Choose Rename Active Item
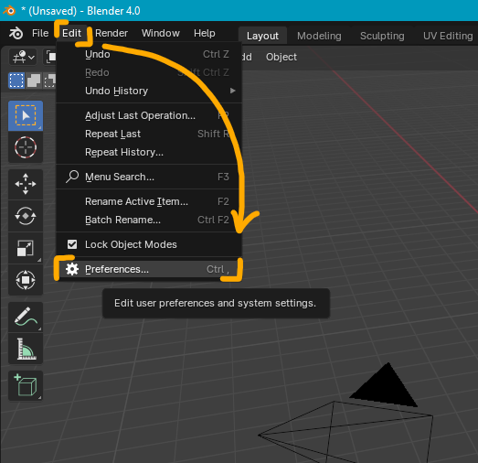The image size is (478, 463). click(149, 201)
